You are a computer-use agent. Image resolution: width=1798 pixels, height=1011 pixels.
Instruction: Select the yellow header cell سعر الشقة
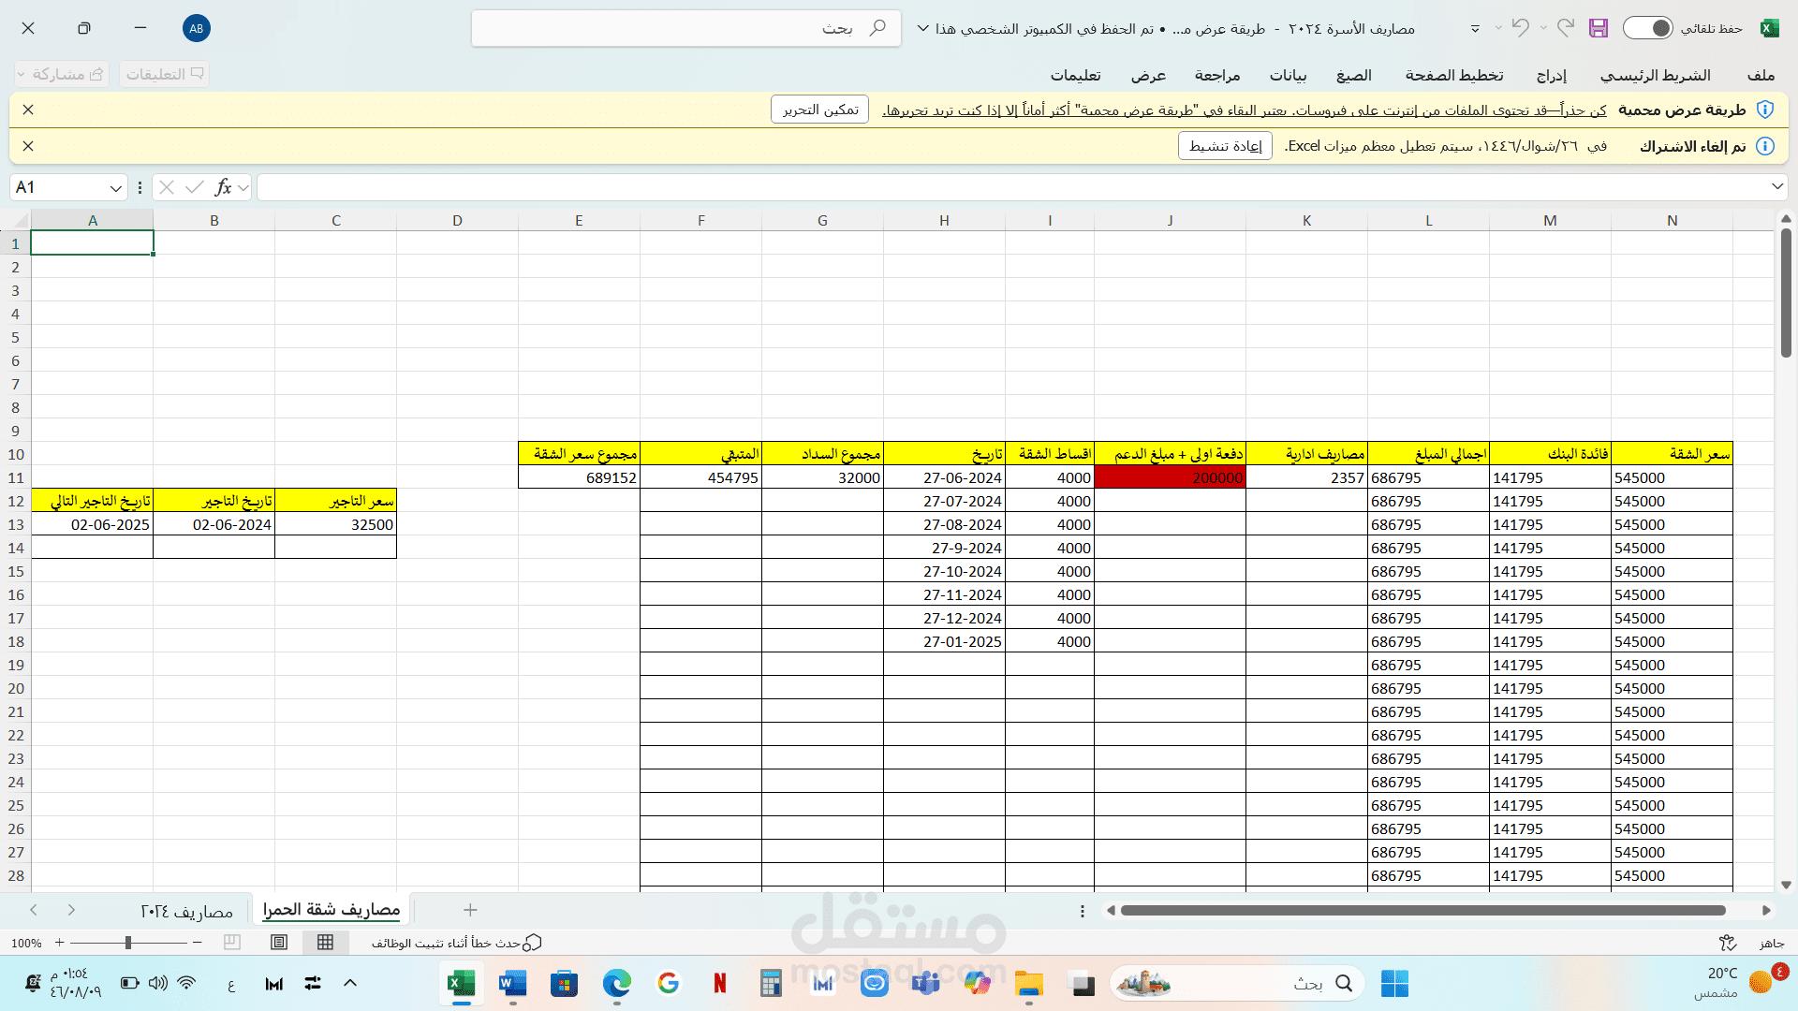1672,454
